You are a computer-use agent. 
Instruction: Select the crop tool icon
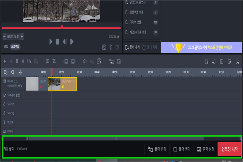[54, 61]
